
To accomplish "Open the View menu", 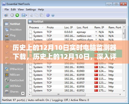I will click(x=21, y=10).
